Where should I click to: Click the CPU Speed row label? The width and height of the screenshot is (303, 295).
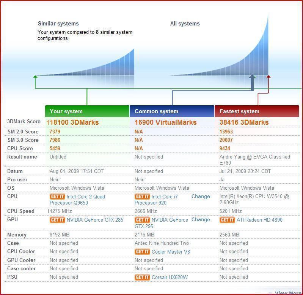pyautogui.click(x=21, y=211)
